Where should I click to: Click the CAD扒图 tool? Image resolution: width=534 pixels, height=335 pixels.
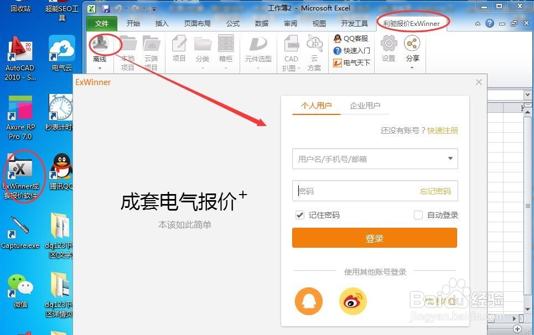point(292,53)
